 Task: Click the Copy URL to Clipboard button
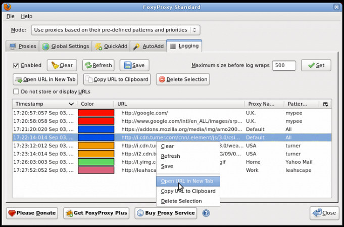[117, 79]
